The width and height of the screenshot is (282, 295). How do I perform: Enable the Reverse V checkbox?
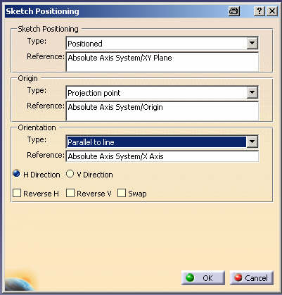pos(70,193)
